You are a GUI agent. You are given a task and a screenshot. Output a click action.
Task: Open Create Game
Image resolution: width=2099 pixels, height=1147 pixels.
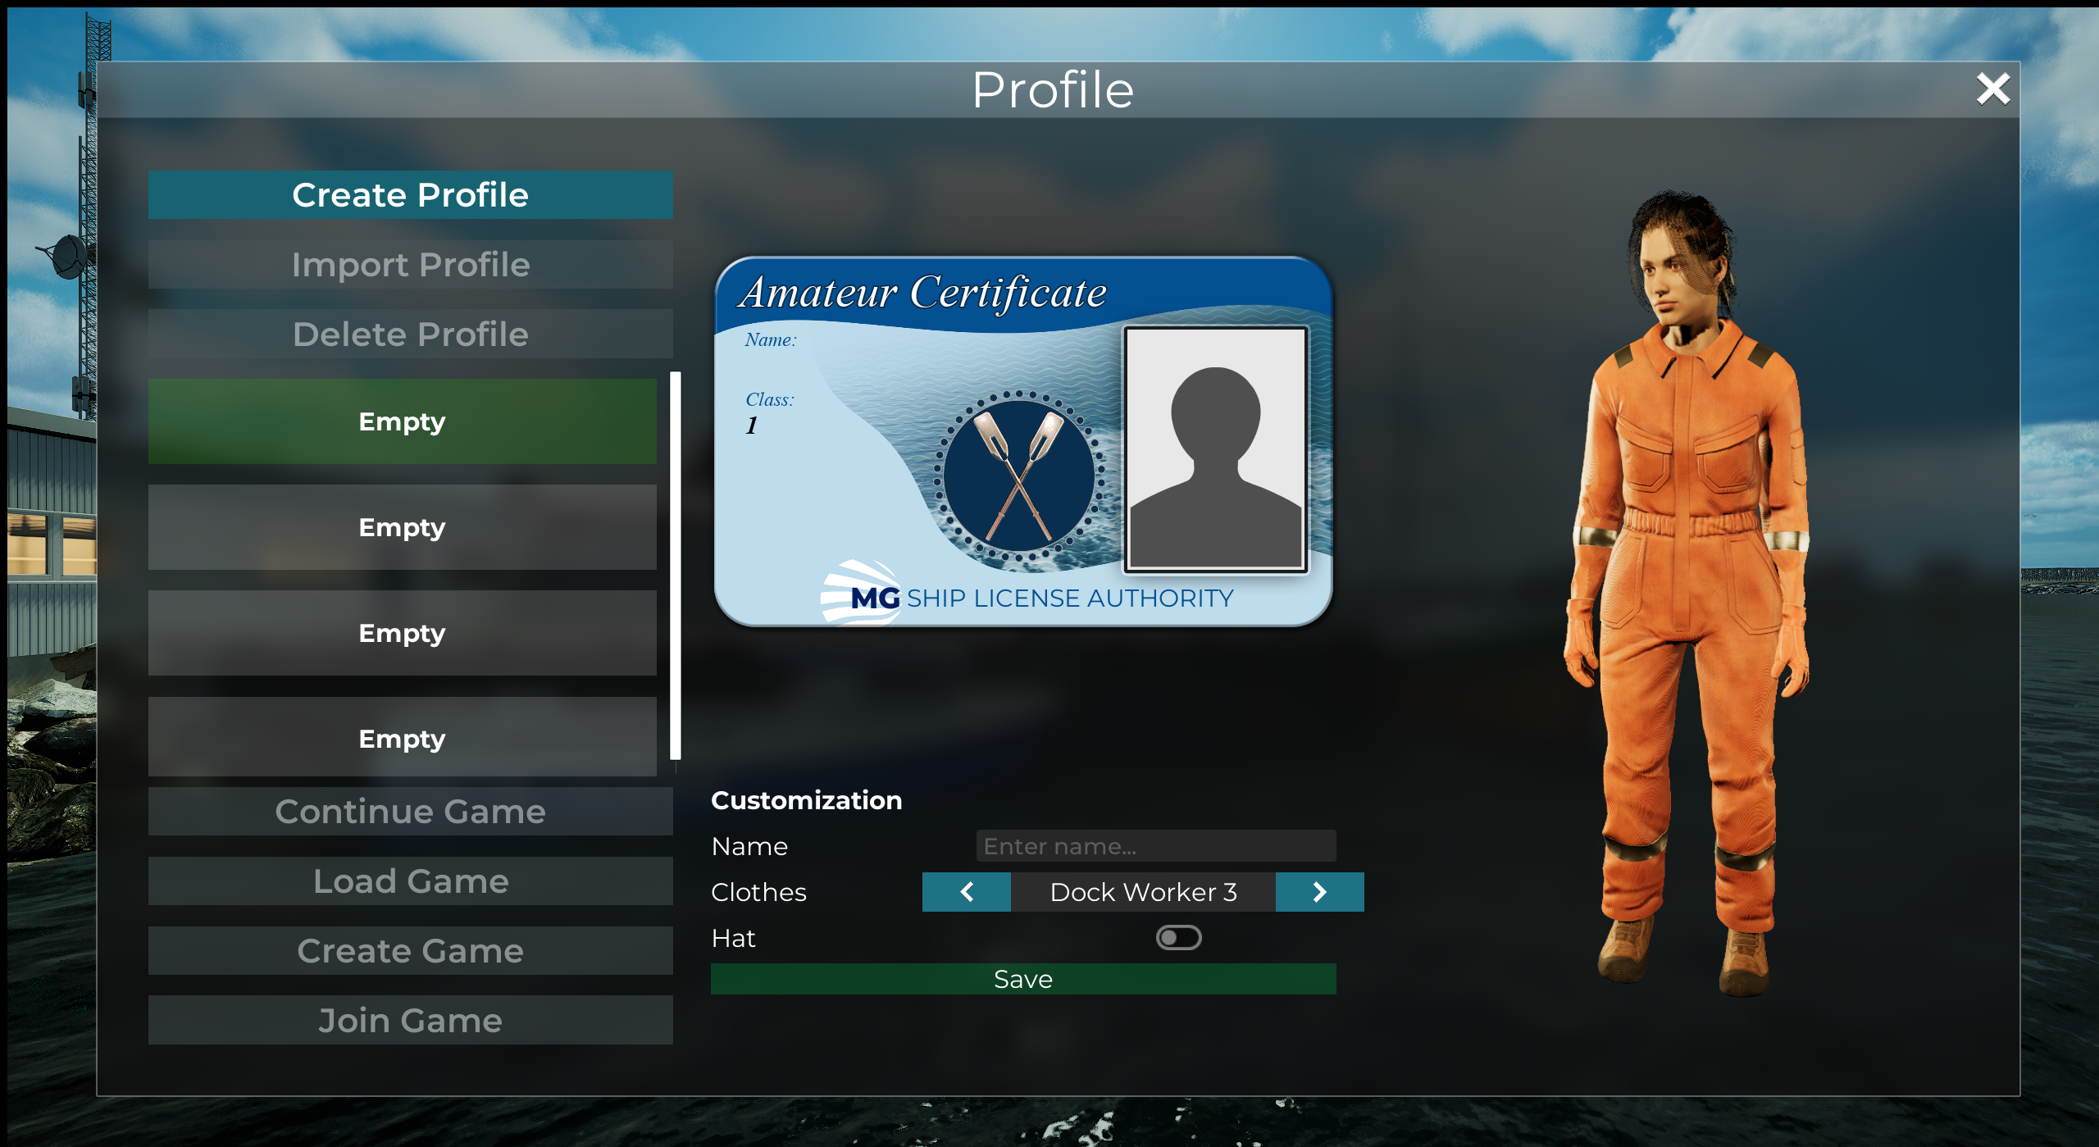point(410,951)
